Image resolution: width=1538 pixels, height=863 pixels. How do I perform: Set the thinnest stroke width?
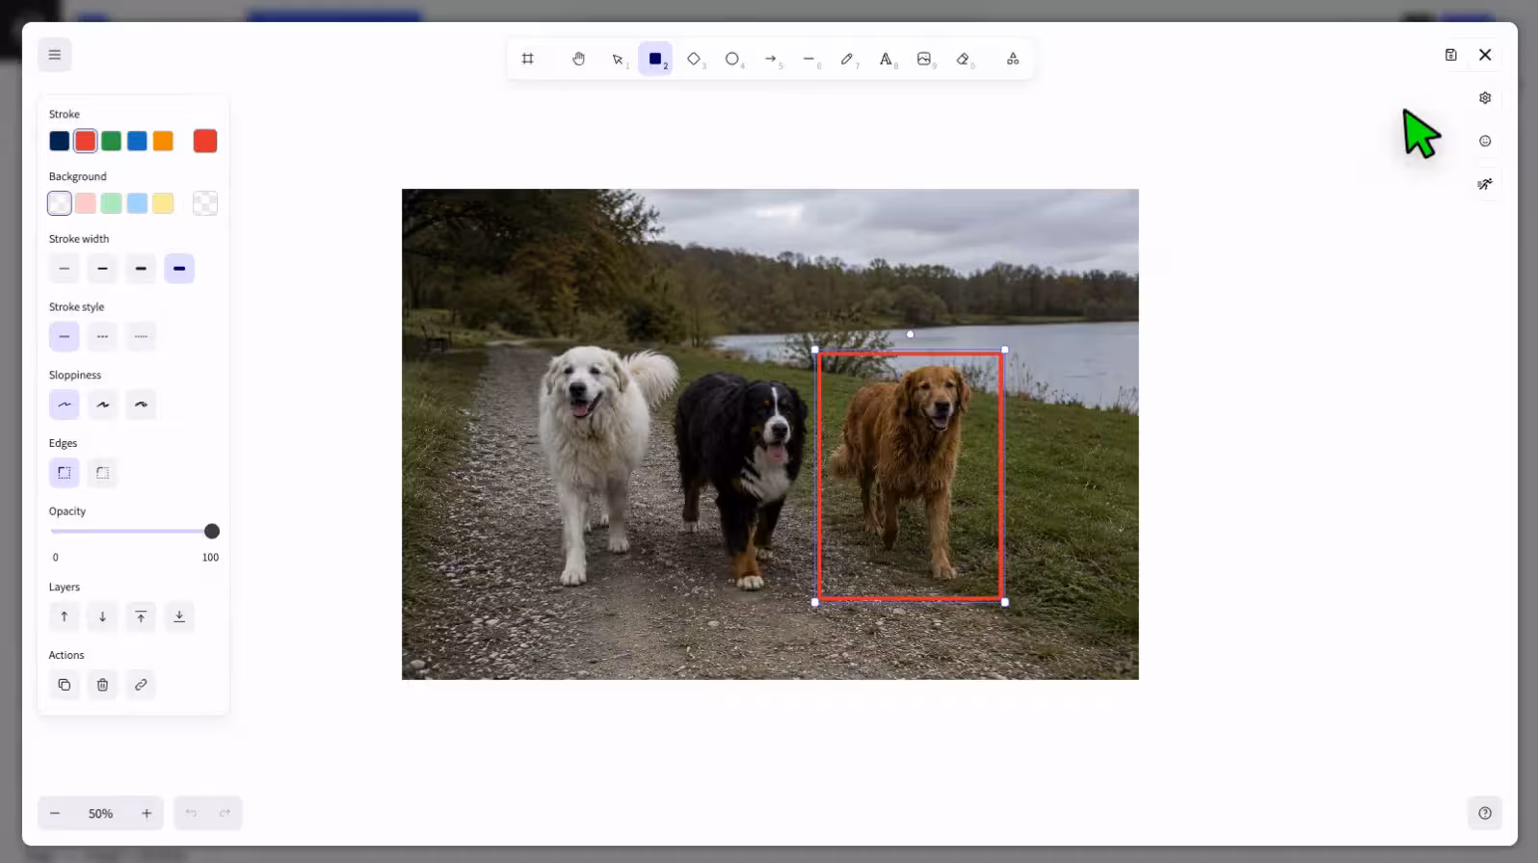65,269
